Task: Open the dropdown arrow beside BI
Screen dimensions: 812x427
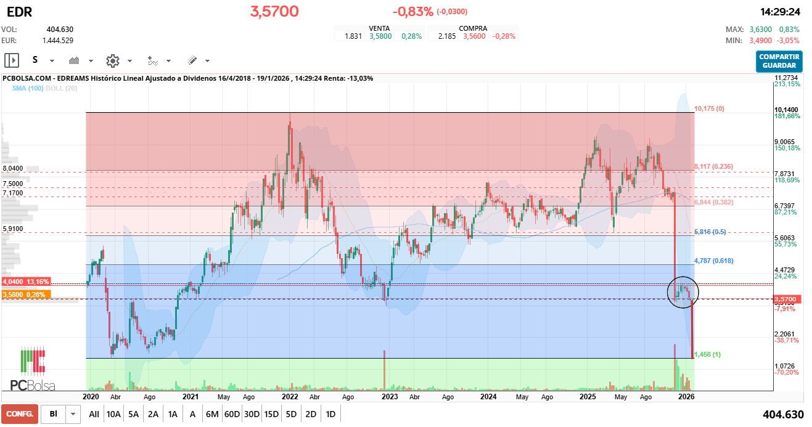Action: tap(73, 414)
